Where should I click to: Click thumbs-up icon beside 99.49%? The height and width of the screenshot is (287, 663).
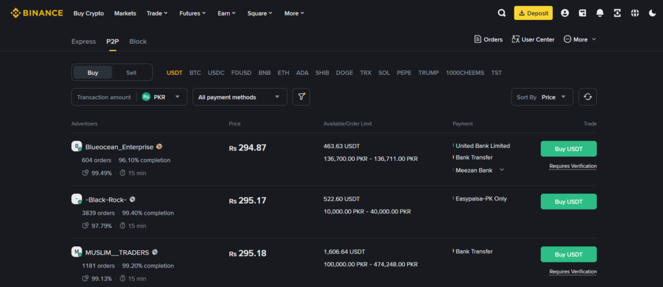85,173
